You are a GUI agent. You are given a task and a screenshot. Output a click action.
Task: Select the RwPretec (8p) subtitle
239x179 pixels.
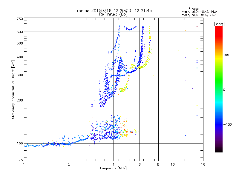pos(113,14)
